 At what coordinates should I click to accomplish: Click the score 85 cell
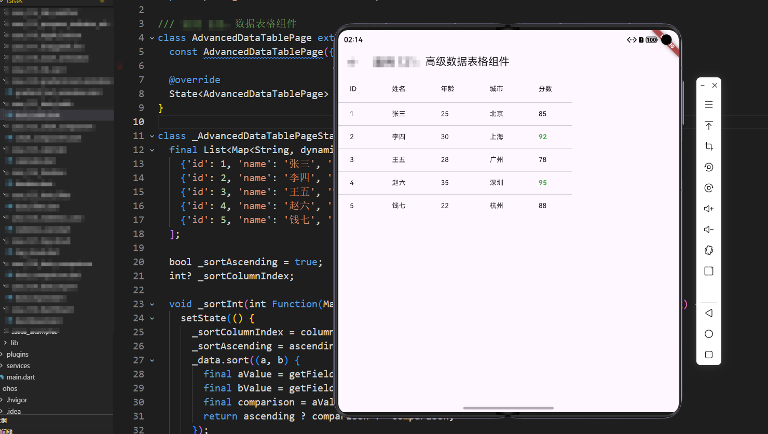point(543,114)
